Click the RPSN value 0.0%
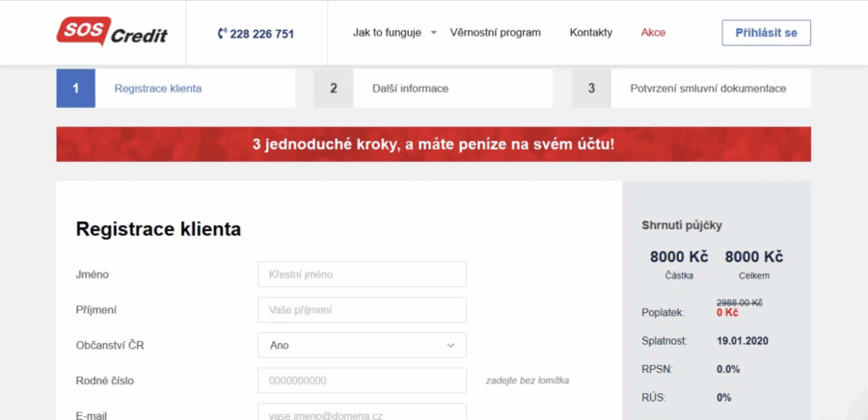The height and width of the screenshot is (420, 868). (728, 369)
